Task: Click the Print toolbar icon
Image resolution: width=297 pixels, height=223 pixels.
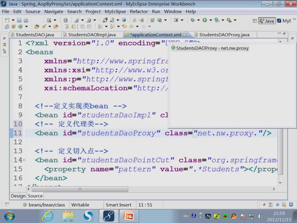Action: (x=26, y=20)
